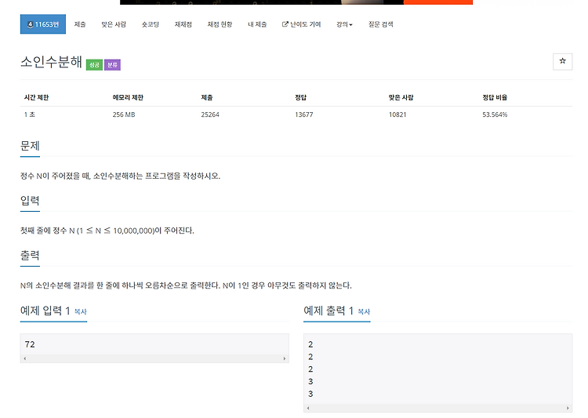Click the time limit value 1 초
The height and width of the screenshot is (418, 588).
pos(30,114)
